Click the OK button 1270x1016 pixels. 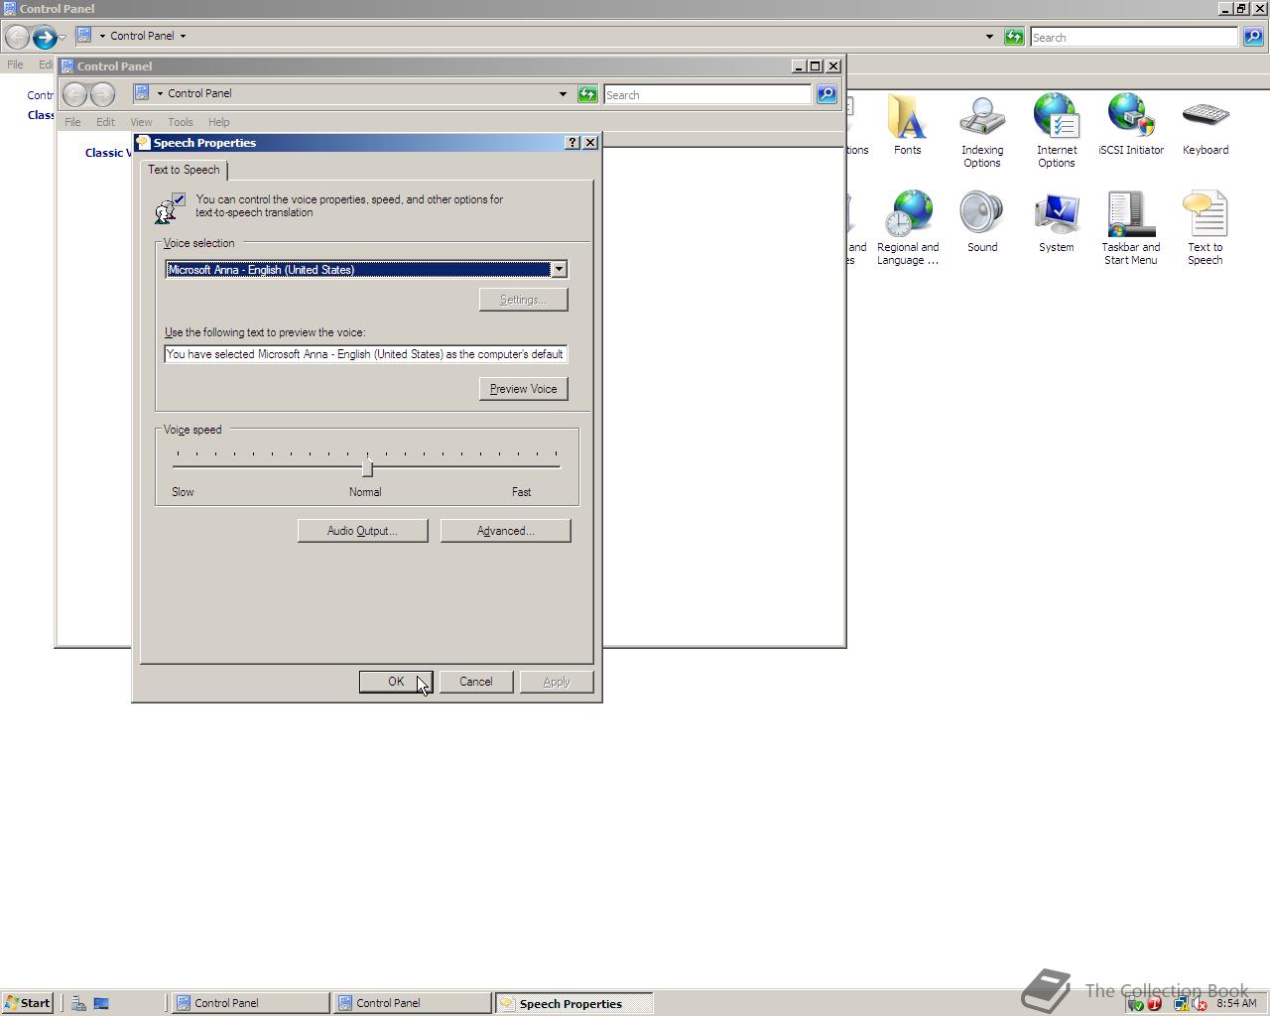click(x=396, y=682)
